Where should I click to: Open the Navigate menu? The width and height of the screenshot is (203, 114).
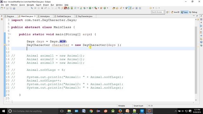tap(30, 5)
